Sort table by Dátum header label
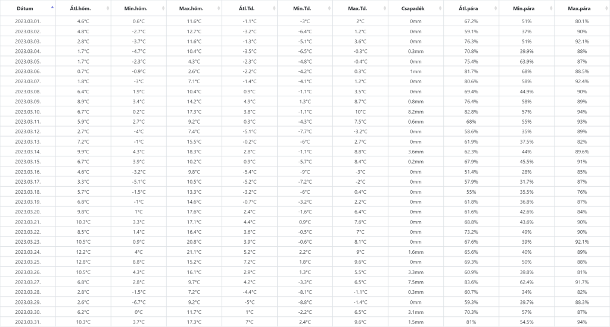This screenshot has height=327, width=610. (25, 8)
